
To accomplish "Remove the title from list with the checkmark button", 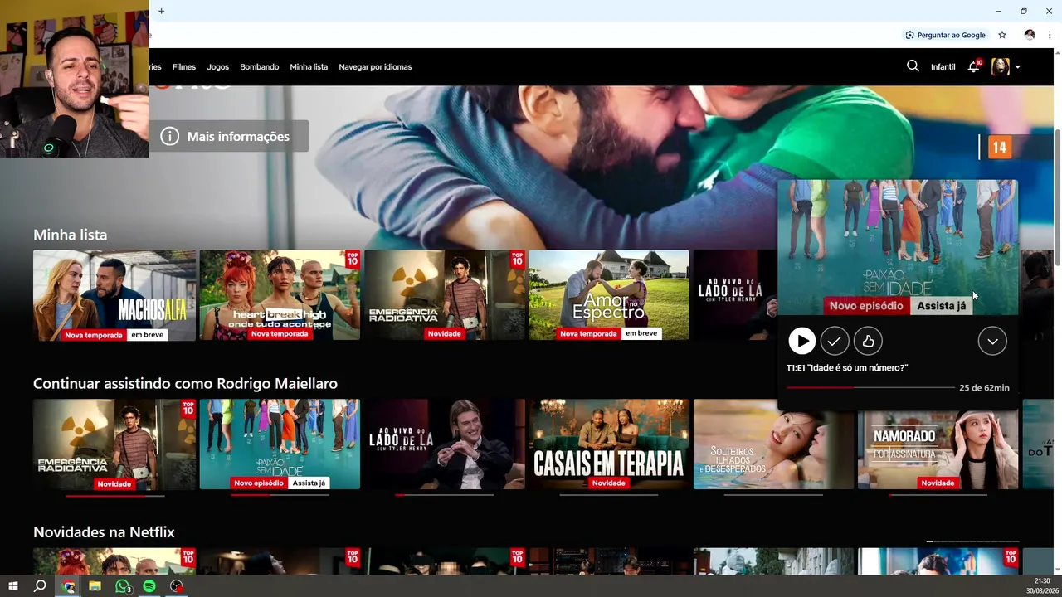I will [x=835, y=341].
